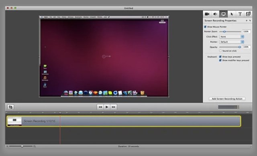
Task: Open the Audio properties speaker tab
Action: pos(215,14)
